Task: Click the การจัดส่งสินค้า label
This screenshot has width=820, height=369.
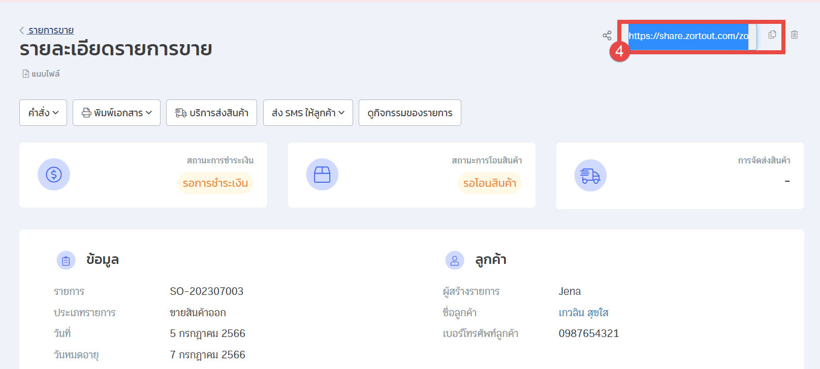Action: coord(764,160)
